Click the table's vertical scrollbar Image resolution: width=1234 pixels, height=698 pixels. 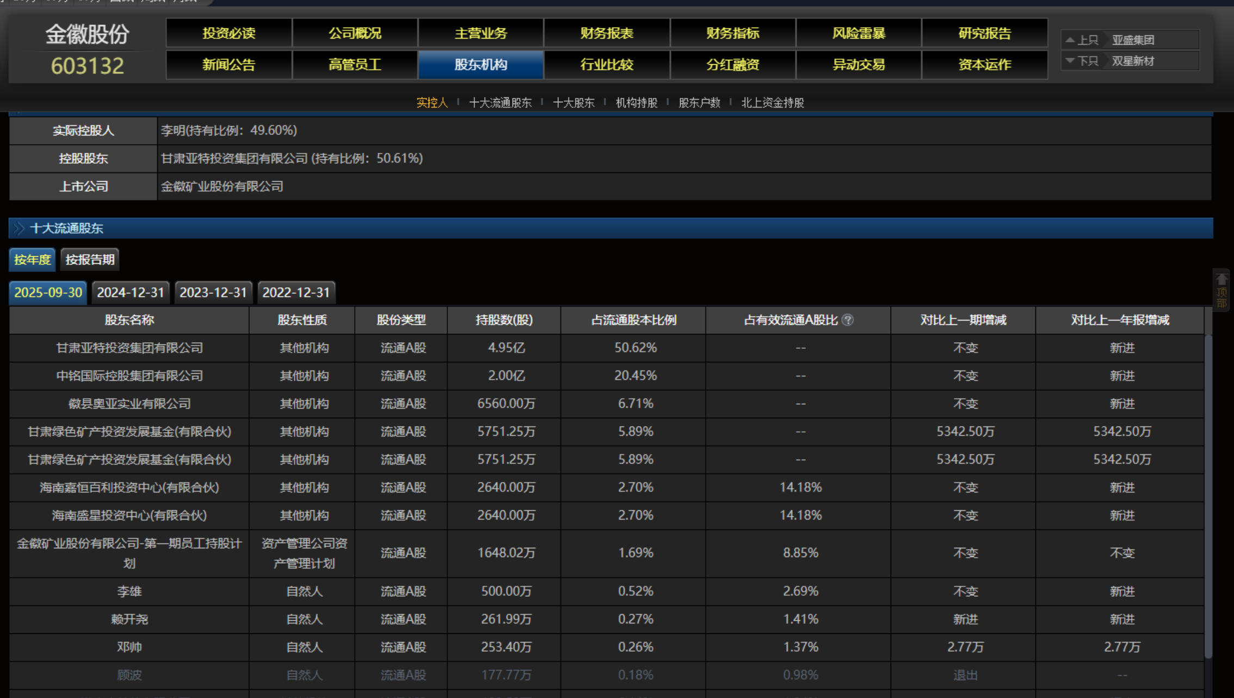pos(1208,495)
